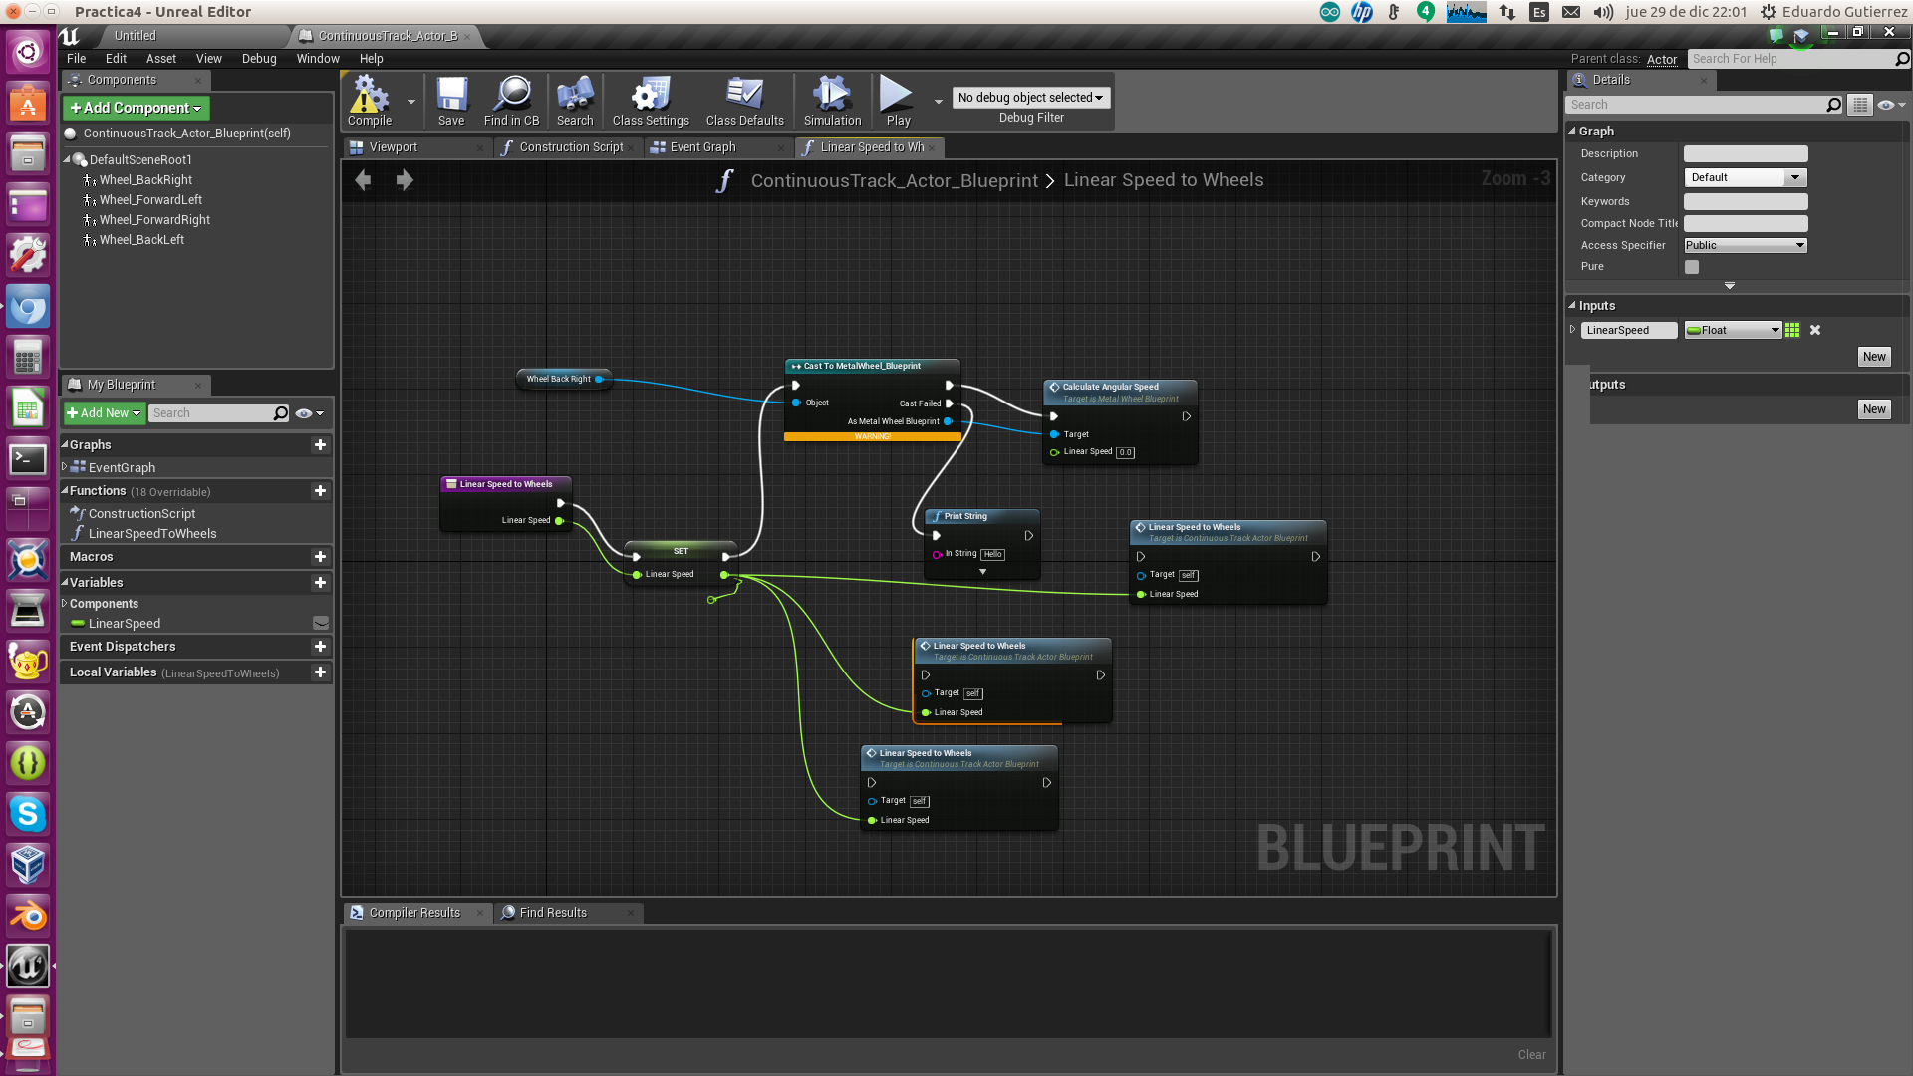
Task: Click New button under Inputs
Action: coord(1874,357)
